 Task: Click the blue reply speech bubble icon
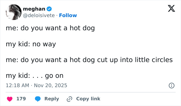click(38, 99)
